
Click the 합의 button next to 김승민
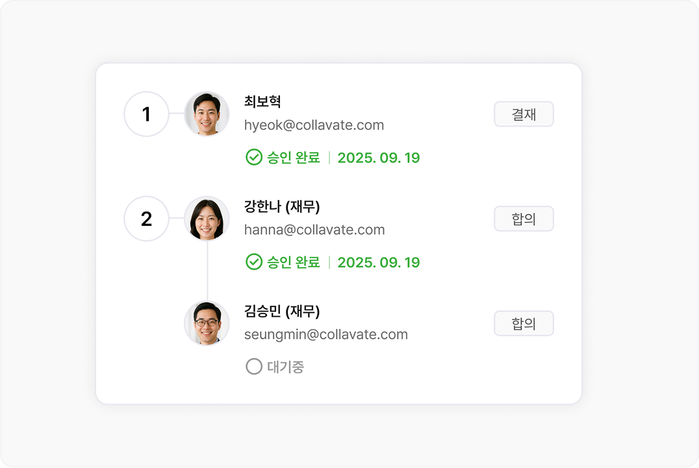tap(524, 323)
